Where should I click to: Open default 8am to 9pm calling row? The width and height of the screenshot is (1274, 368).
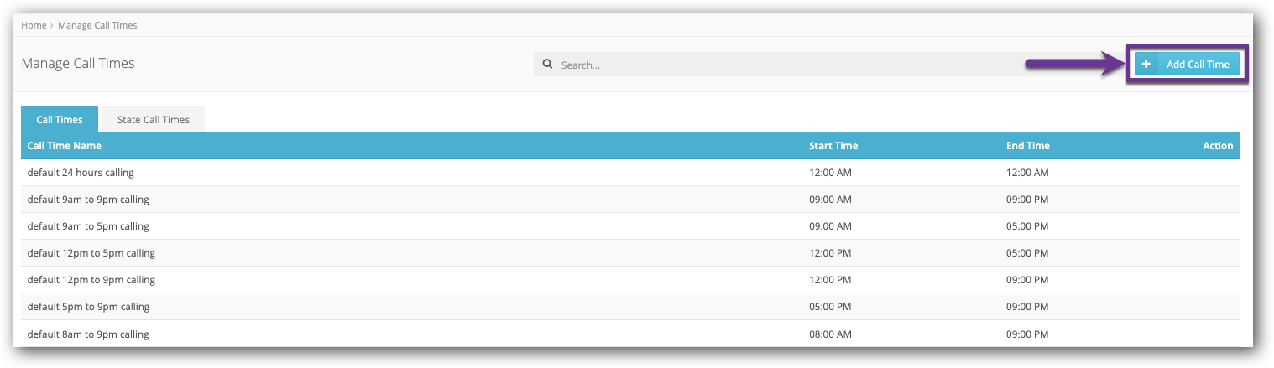[x=88, y=334]
